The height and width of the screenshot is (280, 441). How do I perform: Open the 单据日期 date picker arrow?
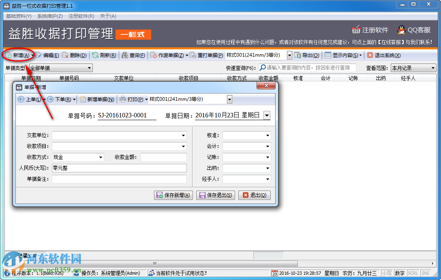coord(267,115)
